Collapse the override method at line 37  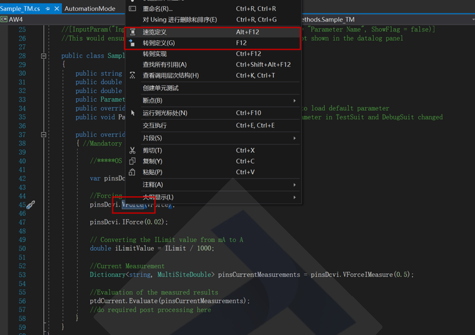pos(44,135)
